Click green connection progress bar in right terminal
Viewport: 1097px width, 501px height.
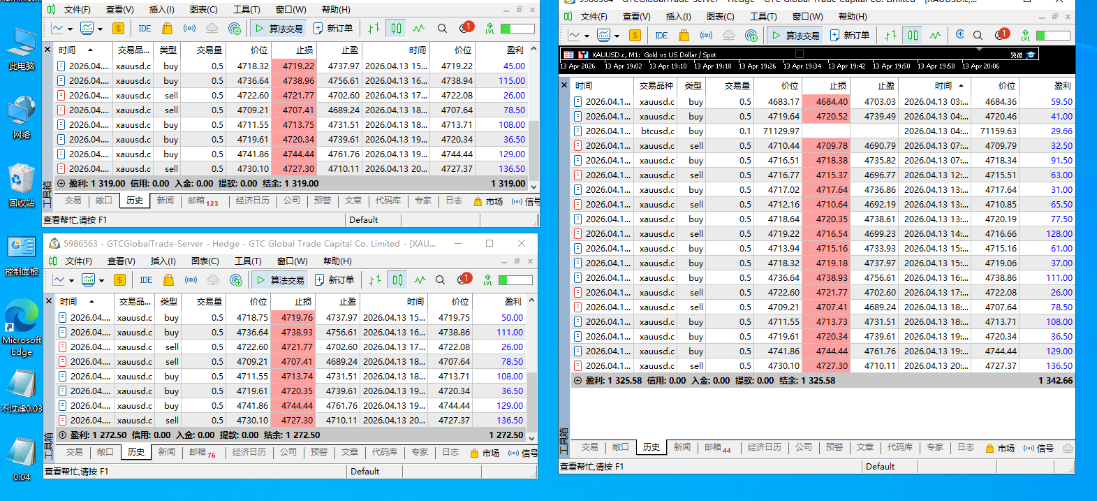[1053, 36]
